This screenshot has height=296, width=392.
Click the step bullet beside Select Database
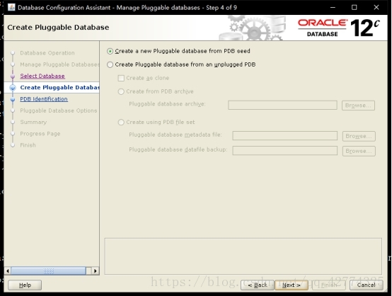(x=13, y=76)
